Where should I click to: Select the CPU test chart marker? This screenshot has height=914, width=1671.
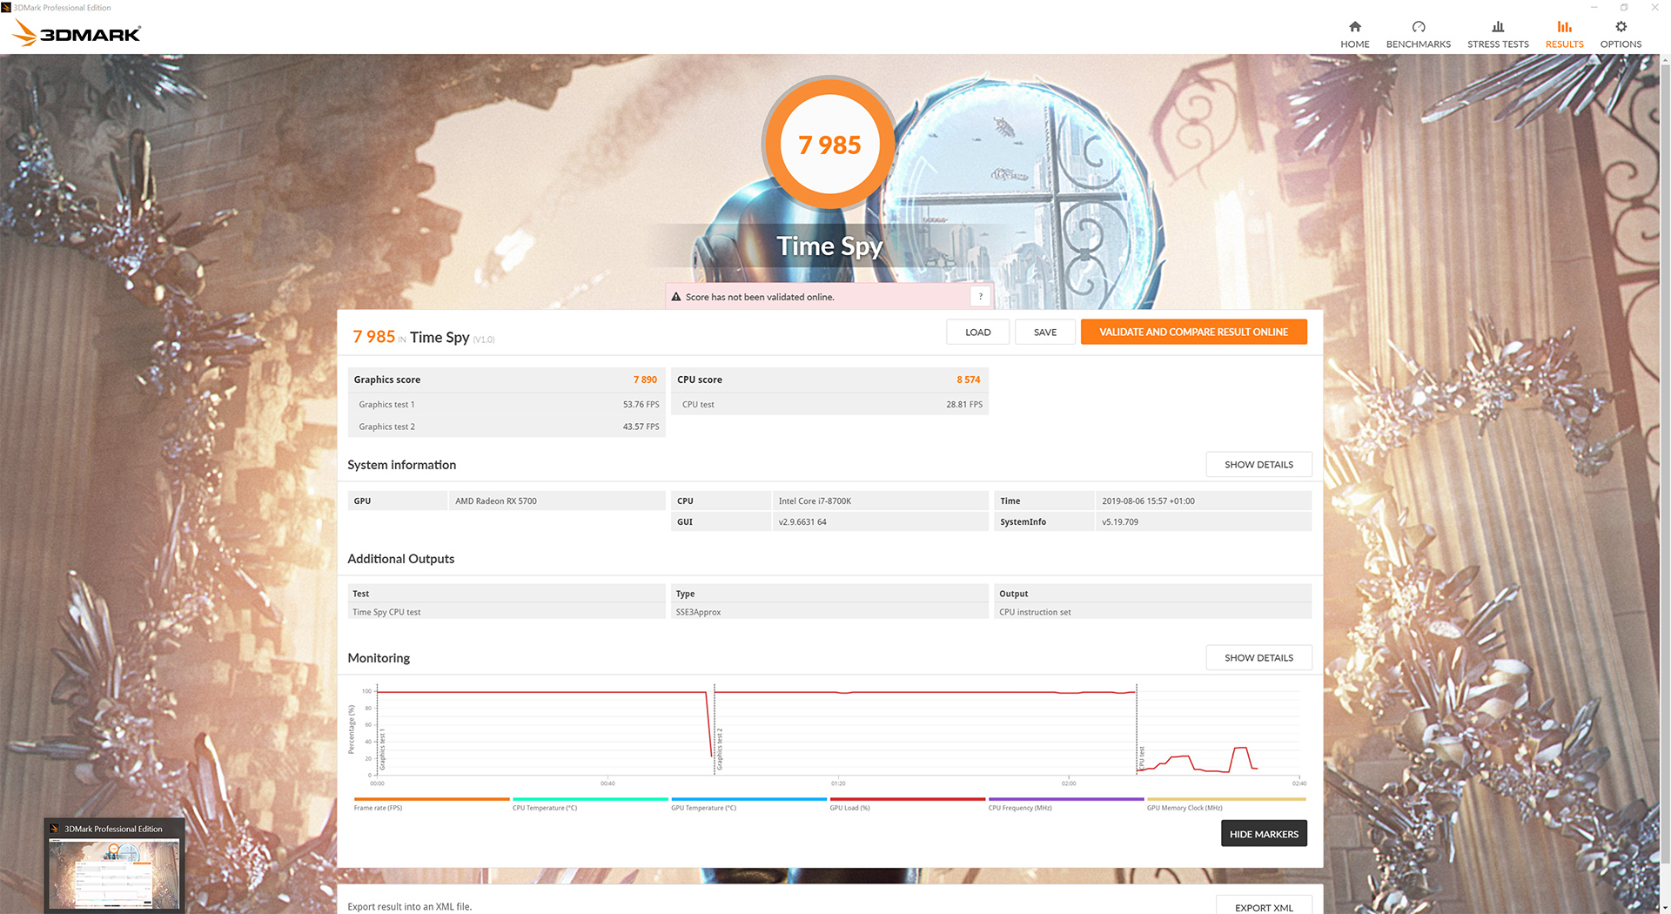click(x=1142, y=757)
